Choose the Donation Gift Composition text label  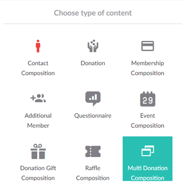coord(38,173)
